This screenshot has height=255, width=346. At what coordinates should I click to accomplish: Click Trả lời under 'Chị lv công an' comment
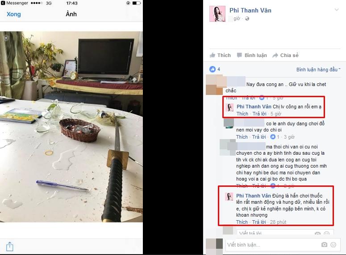[x=259, y=114]
